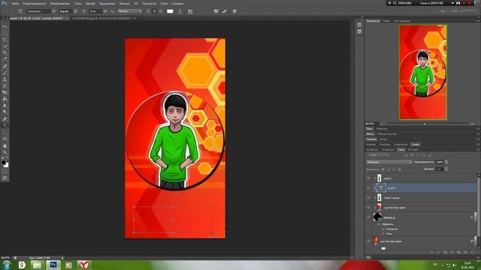Select the Clone Stamp tool

tap(5, 79)
